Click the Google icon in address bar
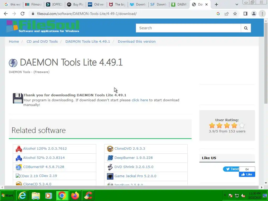 pos(218,14)
